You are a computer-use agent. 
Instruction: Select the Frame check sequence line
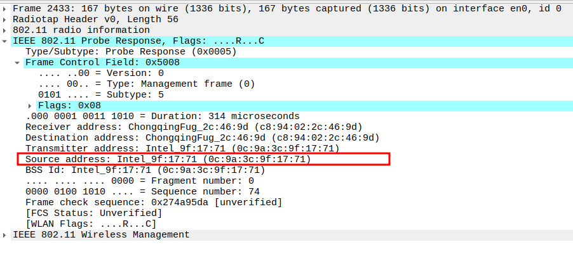154,202
